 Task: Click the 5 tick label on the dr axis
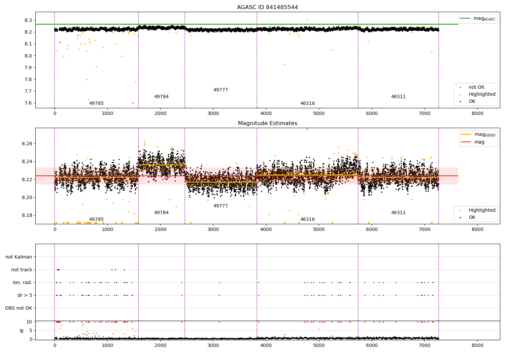coord(31,331)
